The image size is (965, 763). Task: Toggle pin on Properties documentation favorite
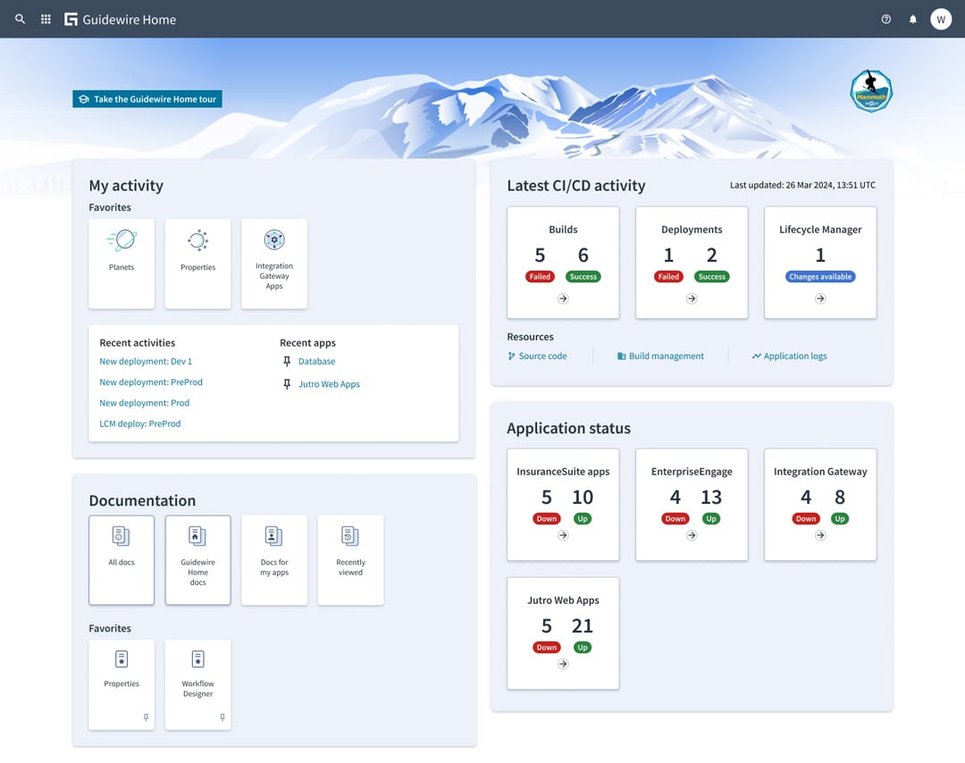point(146,717)
